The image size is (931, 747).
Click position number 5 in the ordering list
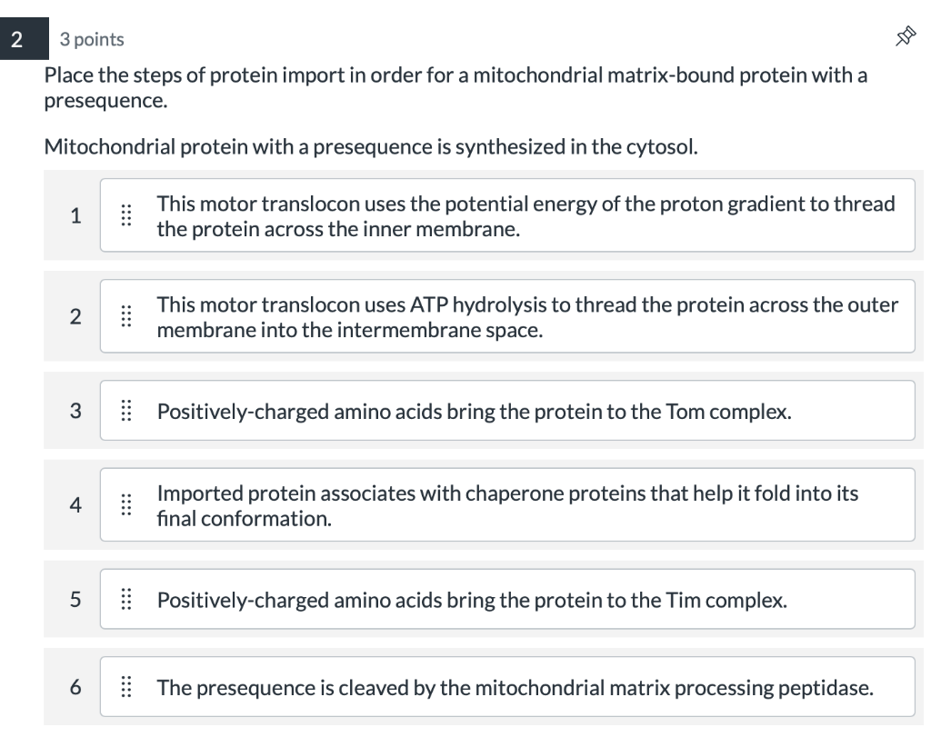click(75, 599)
